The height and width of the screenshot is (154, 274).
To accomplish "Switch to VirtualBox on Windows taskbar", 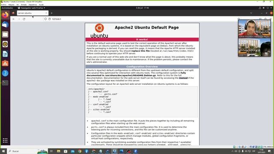I will 114,151.
